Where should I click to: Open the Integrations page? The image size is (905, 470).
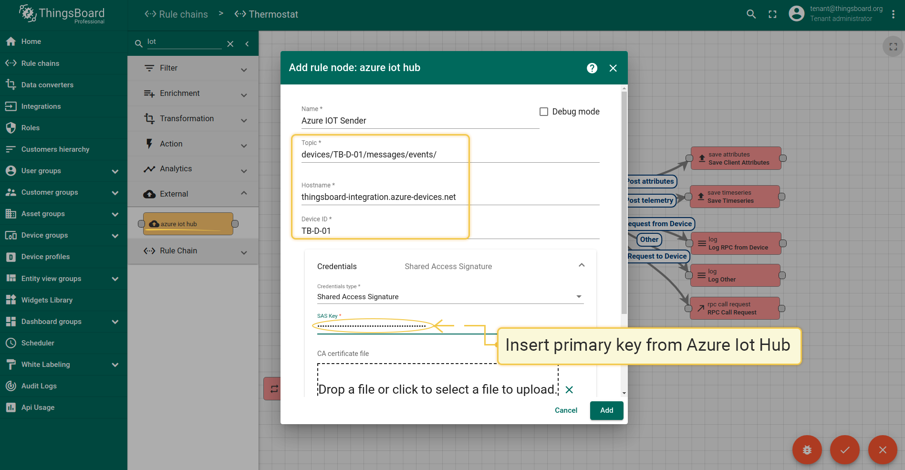[x=63, y=106]
